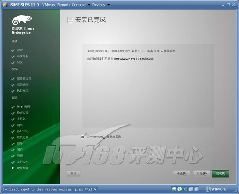Click checkmark icon beside 欢迎 step
The height and width of the screenshot is (194, 239).
click(13, 50)
